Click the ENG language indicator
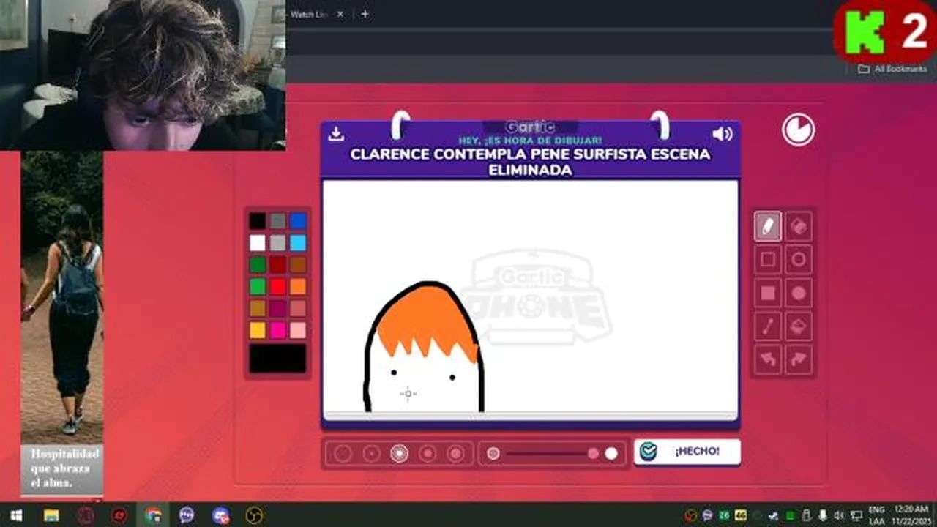This screenshot has width=937, height=527. [x=876, y=510]
